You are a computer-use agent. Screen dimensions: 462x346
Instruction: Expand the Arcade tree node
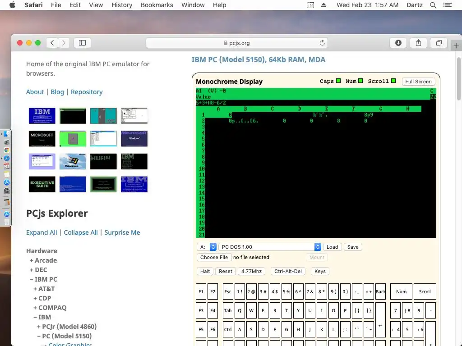43,260
